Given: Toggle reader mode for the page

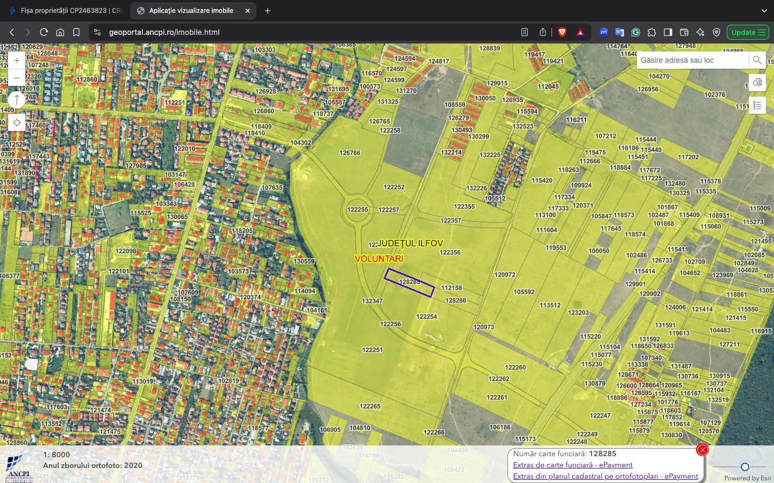Looking at the screenshot, I should point(525,32).
